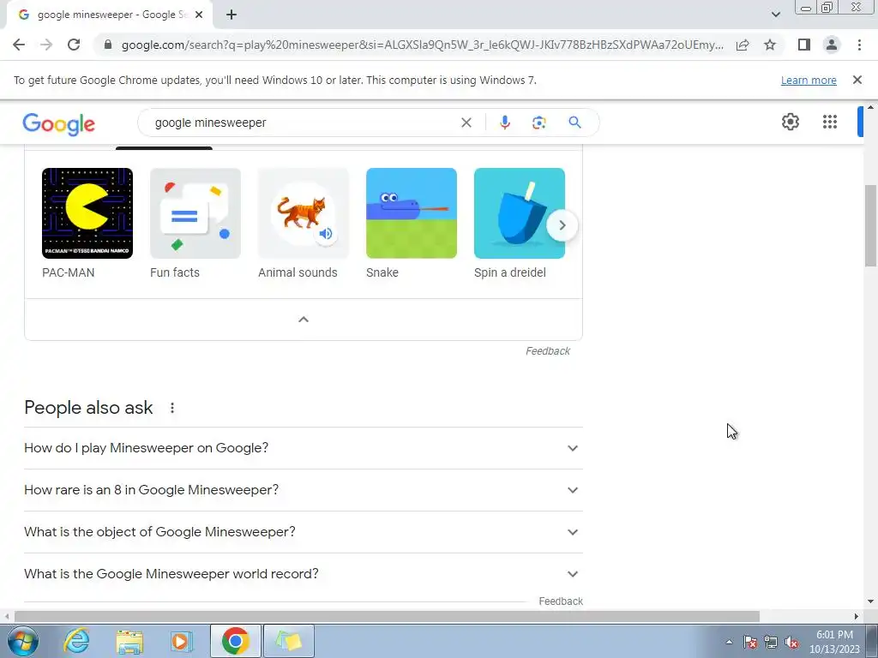The width and height of the screenshot is (878, 658).
Task: Expand What is the object question
Action: coord(304,532)
